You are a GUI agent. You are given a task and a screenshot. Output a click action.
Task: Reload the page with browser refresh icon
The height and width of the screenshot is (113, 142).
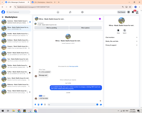[x=11, y=7]
